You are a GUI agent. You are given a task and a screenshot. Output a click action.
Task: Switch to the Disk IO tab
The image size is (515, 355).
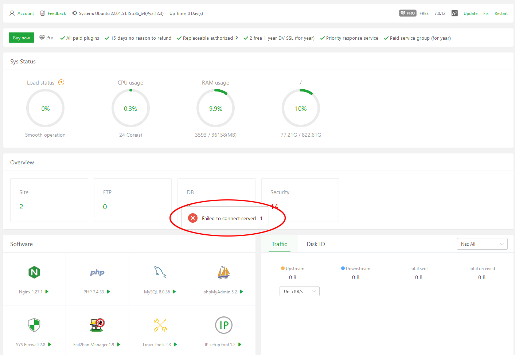point(316,244)
